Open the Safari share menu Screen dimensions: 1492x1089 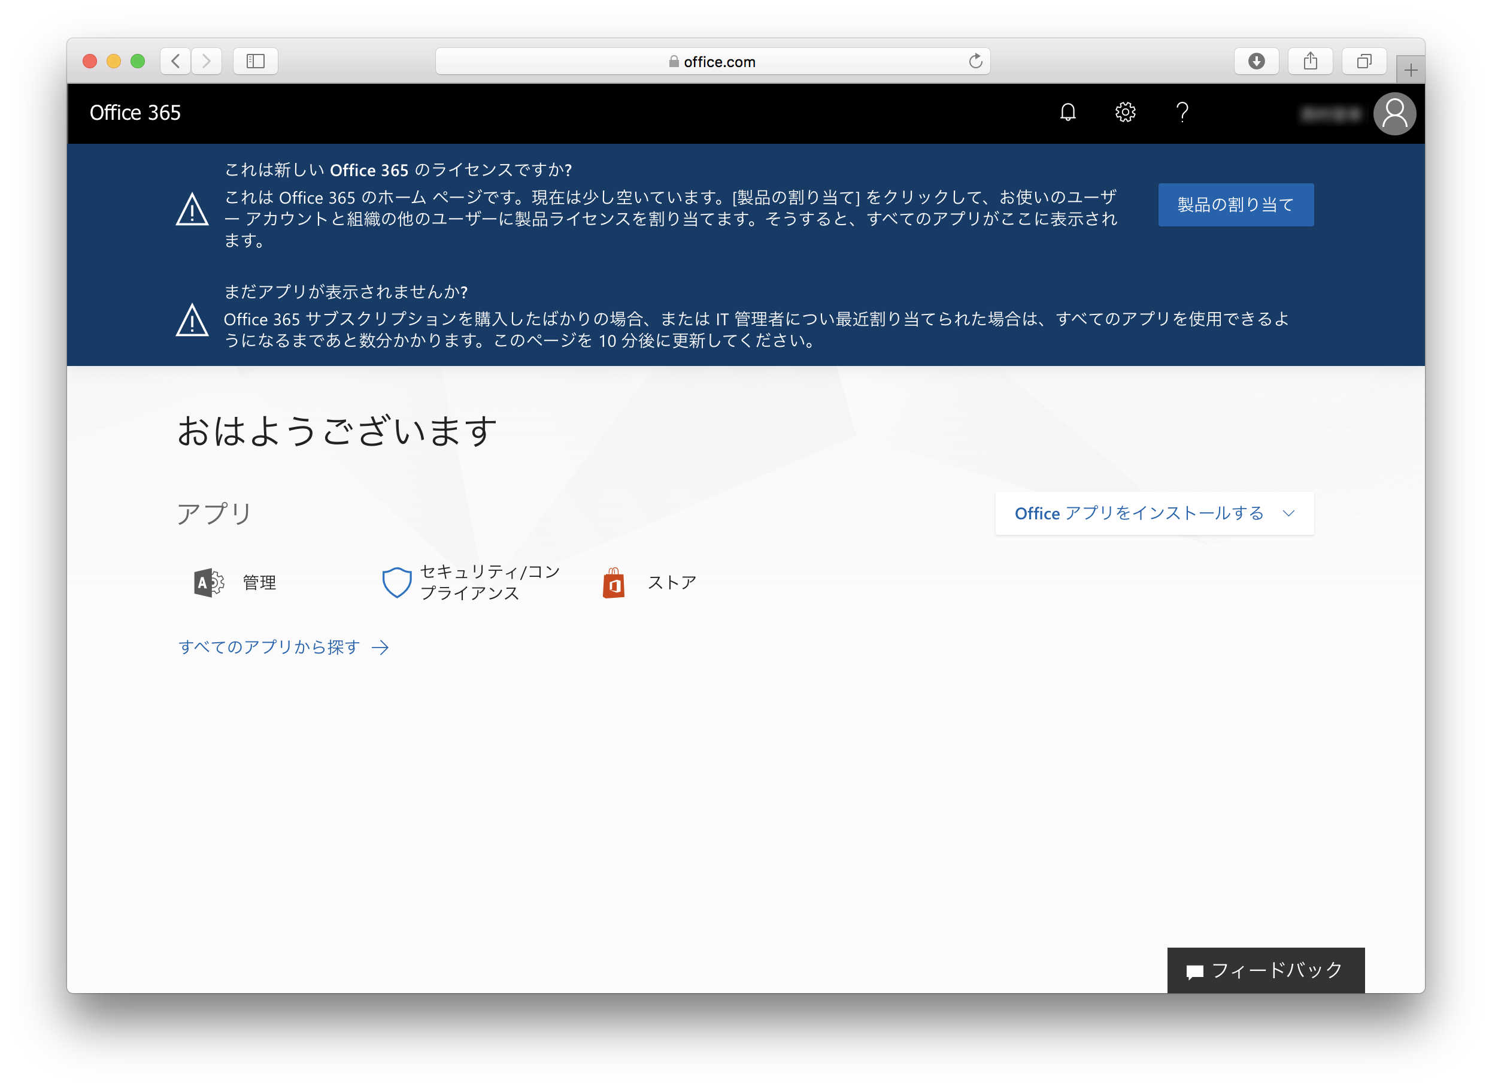[1310, 61]
